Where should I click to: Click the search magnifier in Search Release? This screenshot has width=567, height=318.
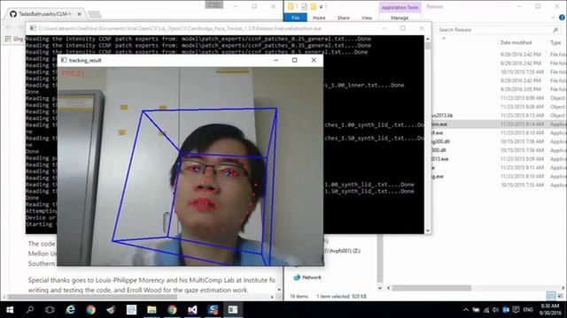[555, 29]
